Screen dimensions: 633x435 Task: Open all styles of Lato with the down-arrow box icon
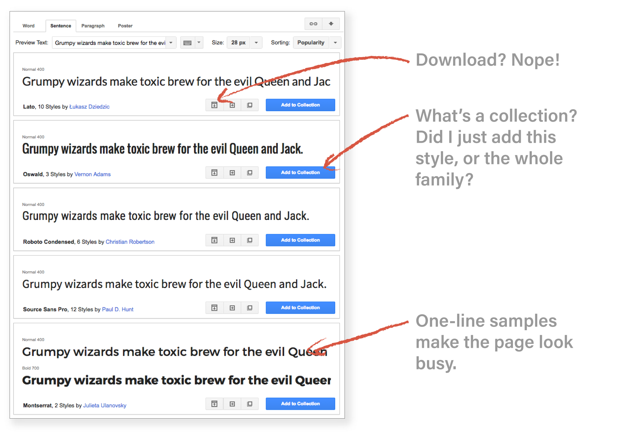[215, 105]
